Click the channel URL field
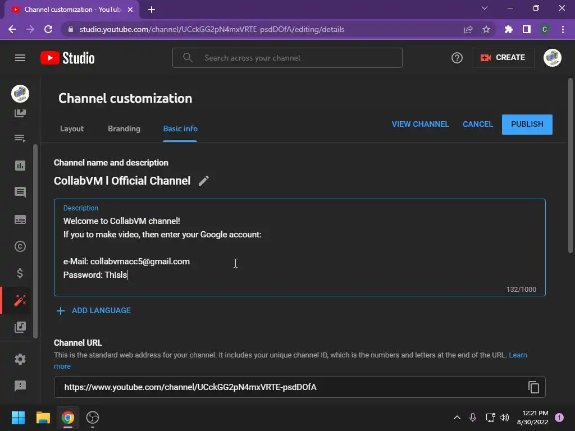The height and width of the screenshot is (431, 575). [x=300, y=387]
